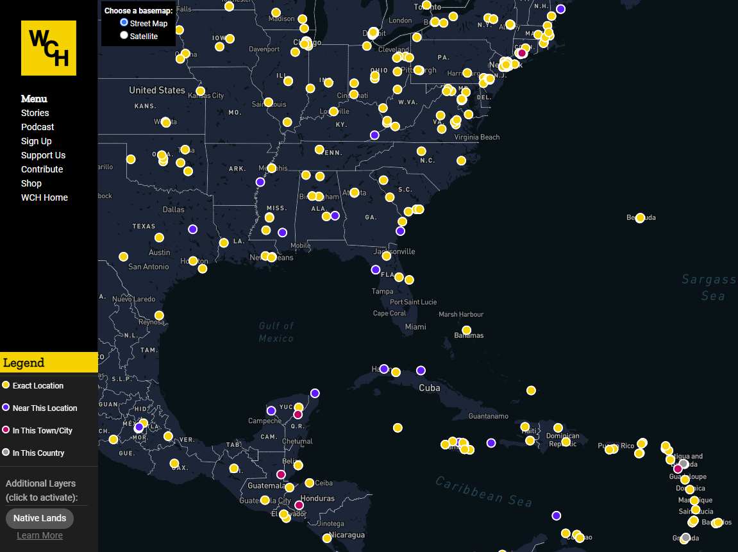Open the Podcast menu item
738x552 pixels.
[37, 127]
